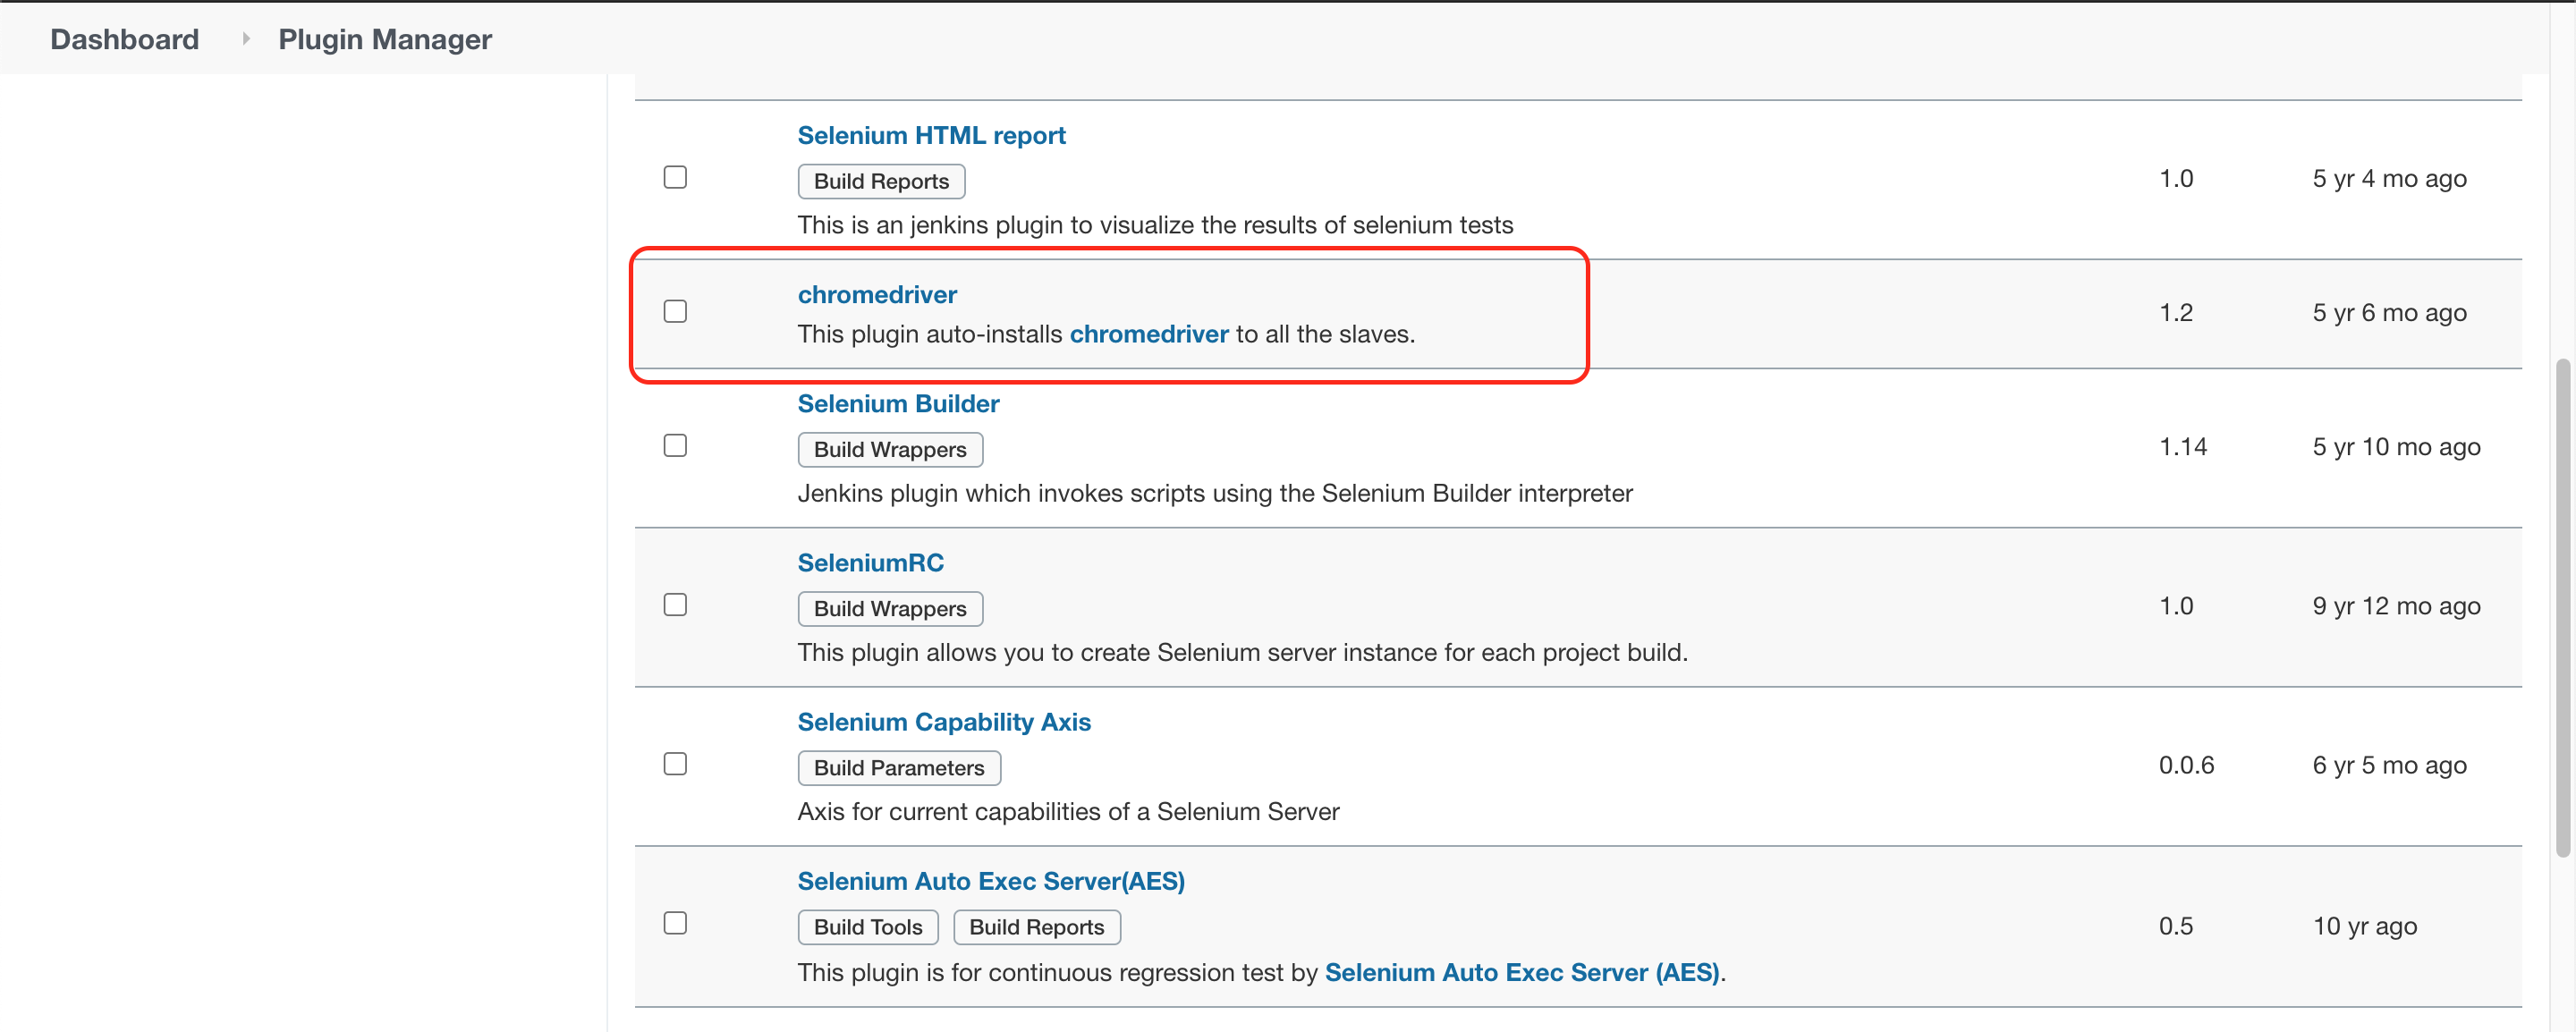
Task: Click the Plugin Manager breadcrumb
Action: click(x=385, y=39)
